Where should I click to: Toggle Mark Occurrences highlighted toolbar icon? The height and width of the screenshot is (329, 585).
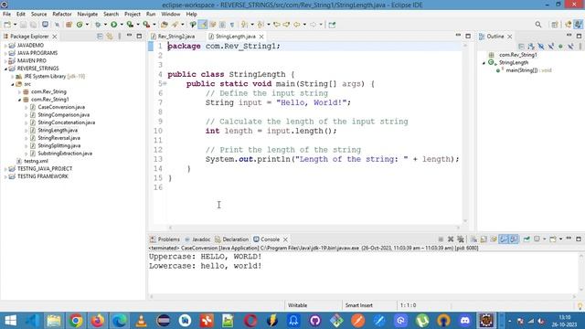[x=203, y=25]
